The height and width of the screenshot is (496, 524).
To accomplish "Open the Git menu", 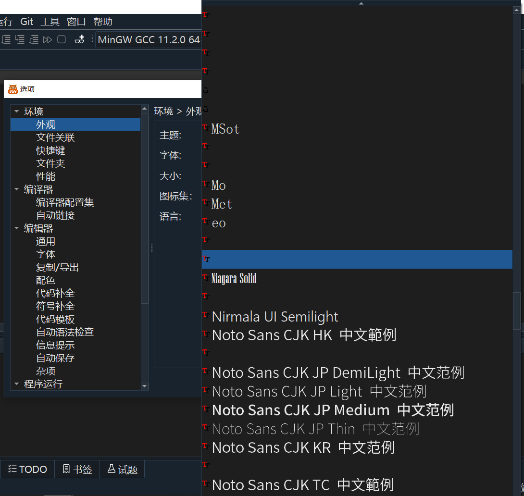I will [x=26, y=21].
